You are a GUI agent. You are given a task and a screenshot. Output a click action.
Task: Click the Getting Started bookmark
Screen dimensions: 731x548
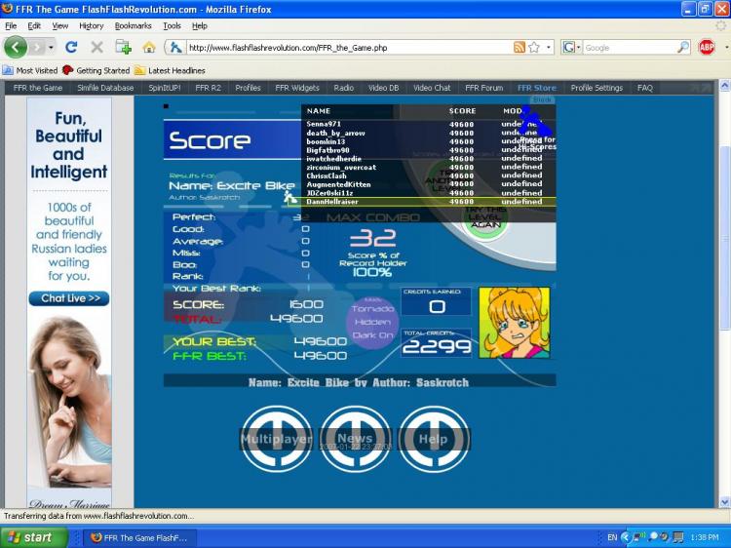click(96, 70)
